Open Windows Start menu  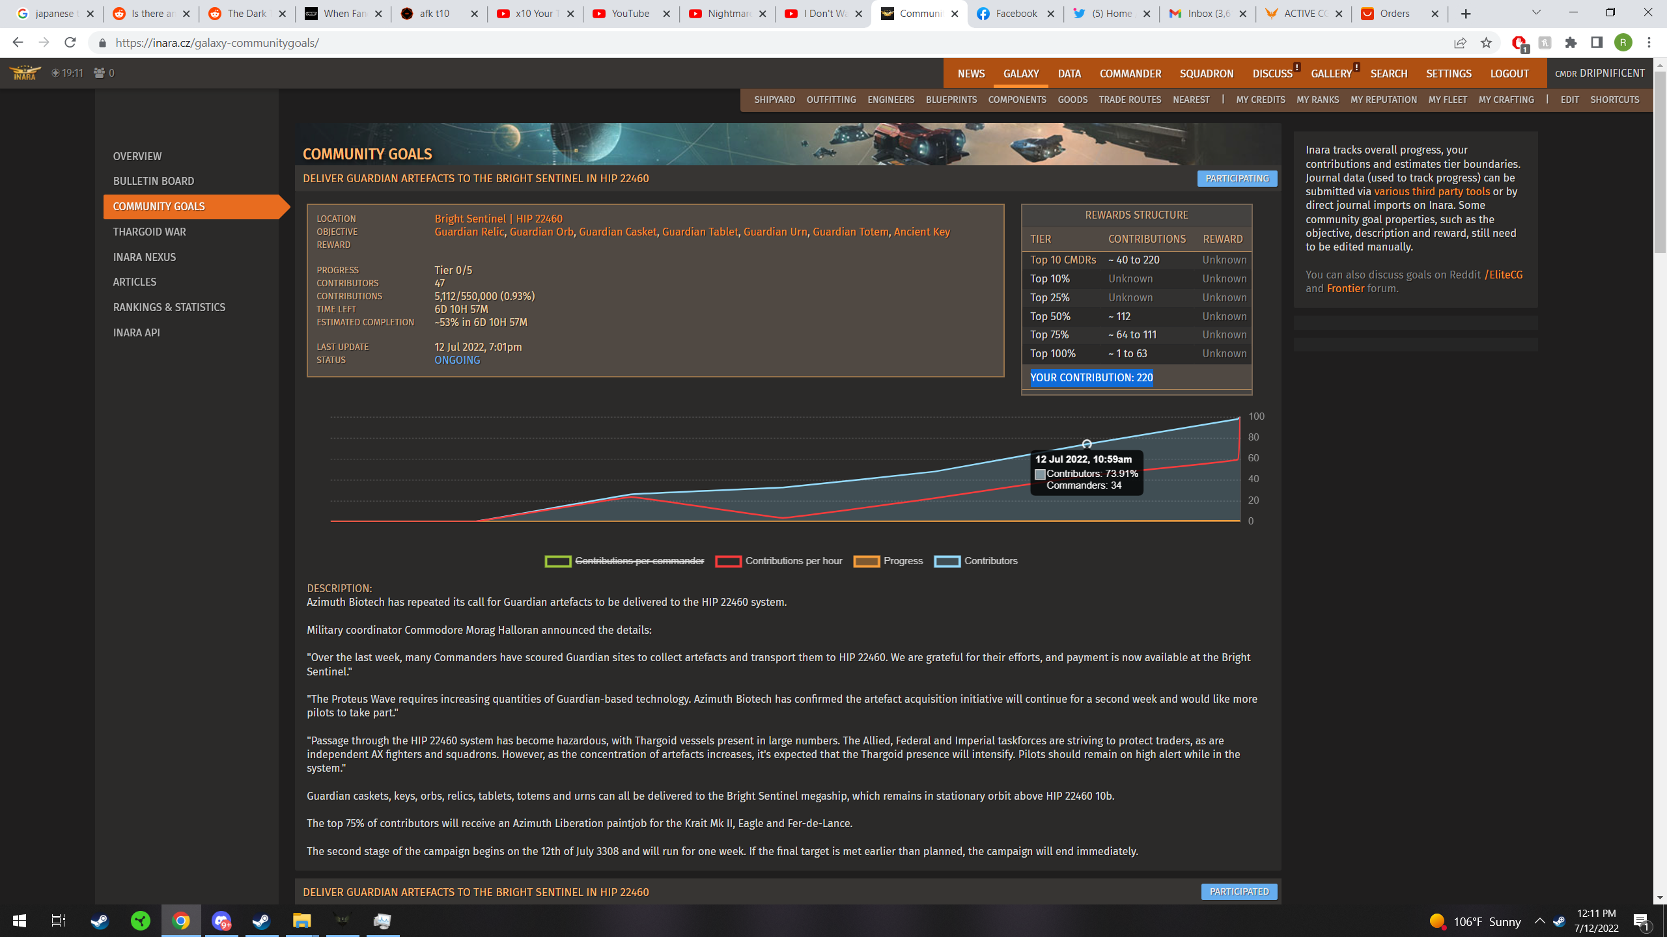(x=20, y=921)
